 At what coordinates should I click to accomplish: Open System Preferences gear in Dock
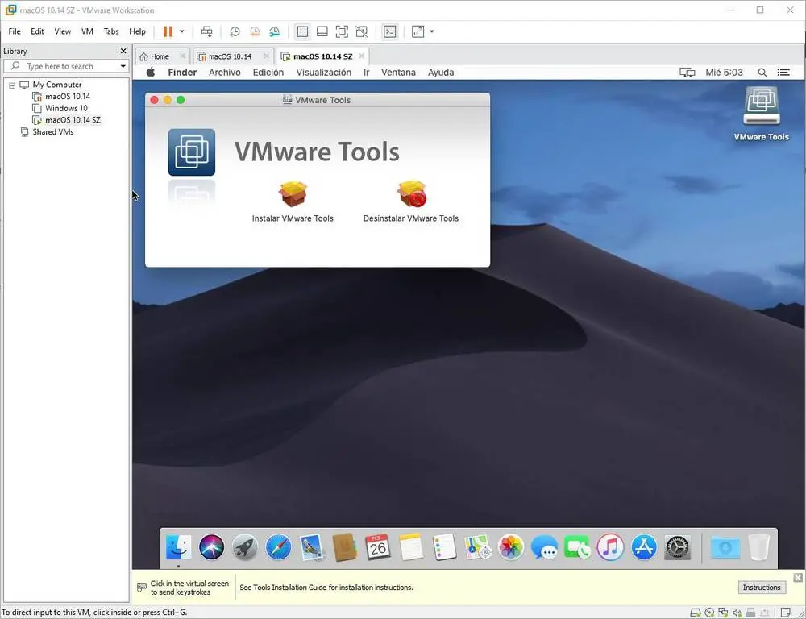(x=677, y=546)
